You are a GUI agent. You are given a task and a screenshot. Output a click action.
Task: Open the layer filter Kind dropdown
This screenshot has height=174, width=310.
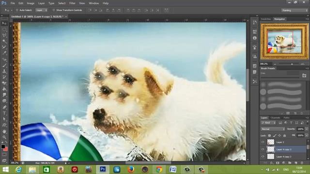(268, 123)
